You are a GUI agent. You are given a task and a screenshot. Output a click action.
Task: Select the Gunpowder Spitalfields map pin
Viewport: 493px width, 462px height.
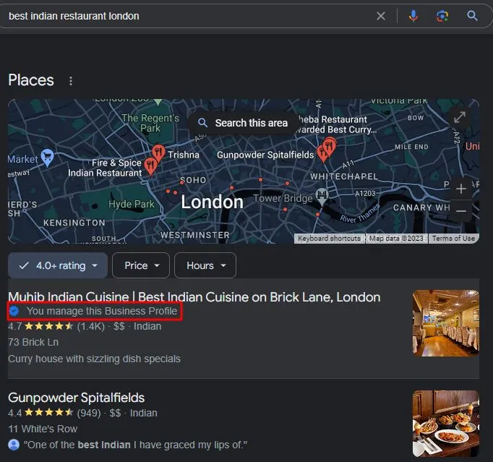point(323,153)
